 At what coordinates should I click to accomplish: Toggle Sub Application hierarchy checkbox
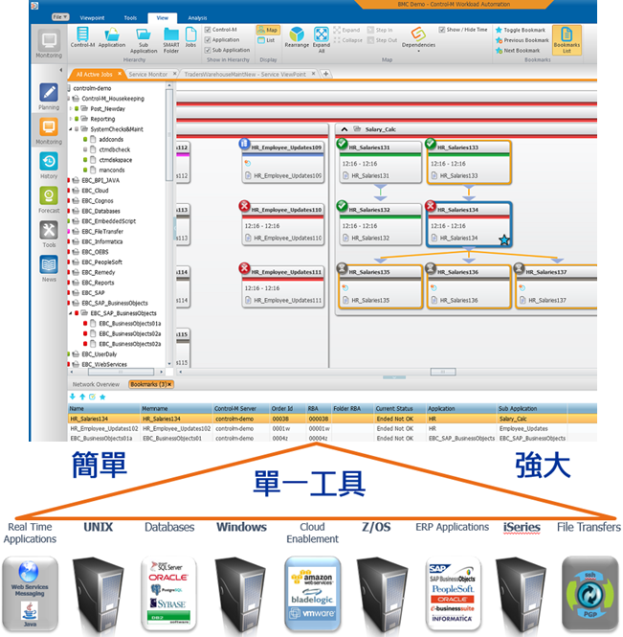pos(208,50)
